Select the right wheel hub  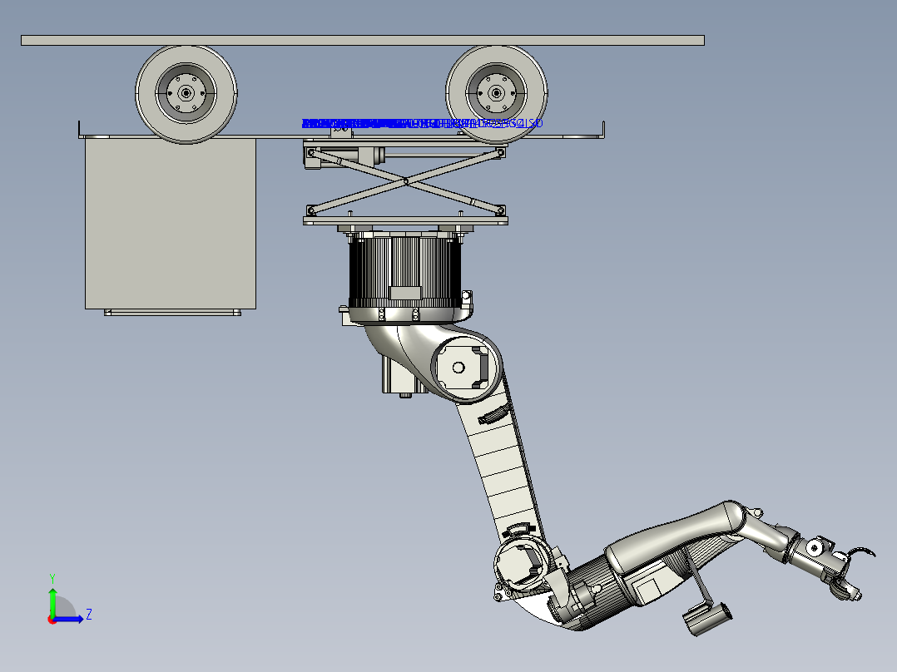[x=496, y=92]
